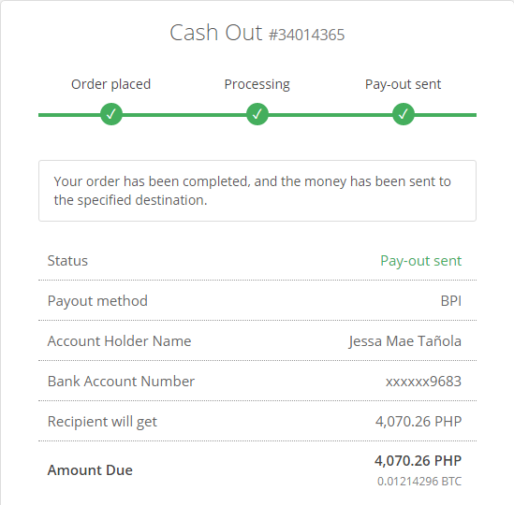Screen dimensions: 514x505
Task: Click the 0.01214296 BTC amount
Action: [419, 482]
